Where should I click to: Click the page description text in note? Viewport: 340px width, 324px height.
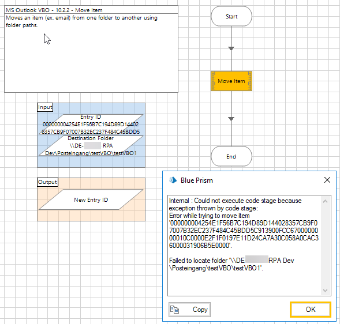[81, 21]
